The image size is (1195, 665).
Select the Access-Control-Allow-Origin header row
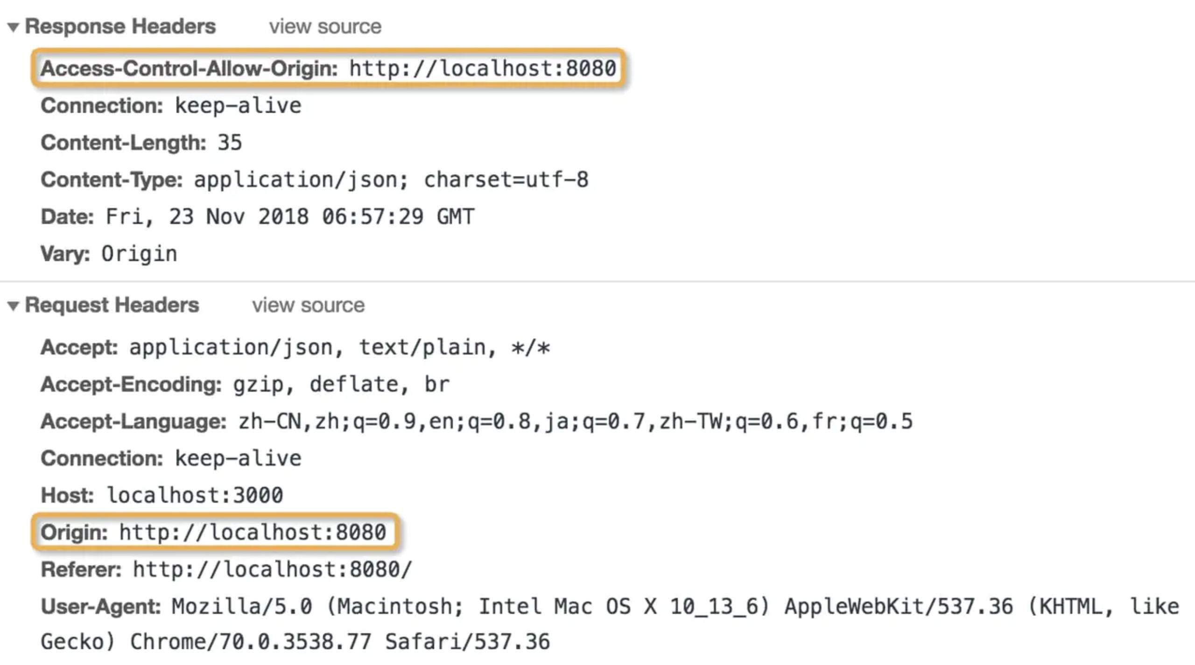(328, 69)
